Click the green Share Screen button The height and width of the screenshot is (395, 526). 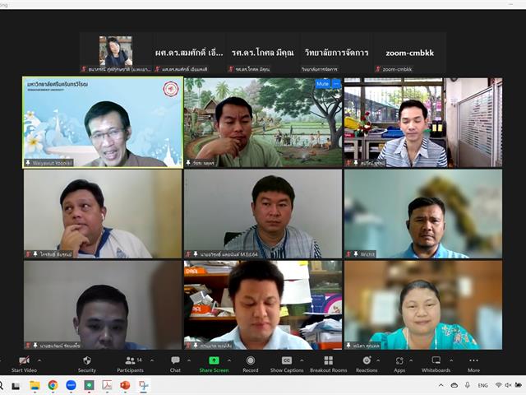(x=214, y=364)
